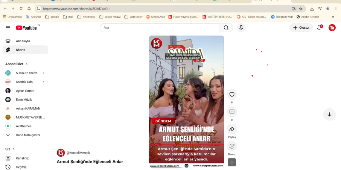
Task: Open the KARTEPE YEREL HA... bookmark
Action: pos(218,17)
